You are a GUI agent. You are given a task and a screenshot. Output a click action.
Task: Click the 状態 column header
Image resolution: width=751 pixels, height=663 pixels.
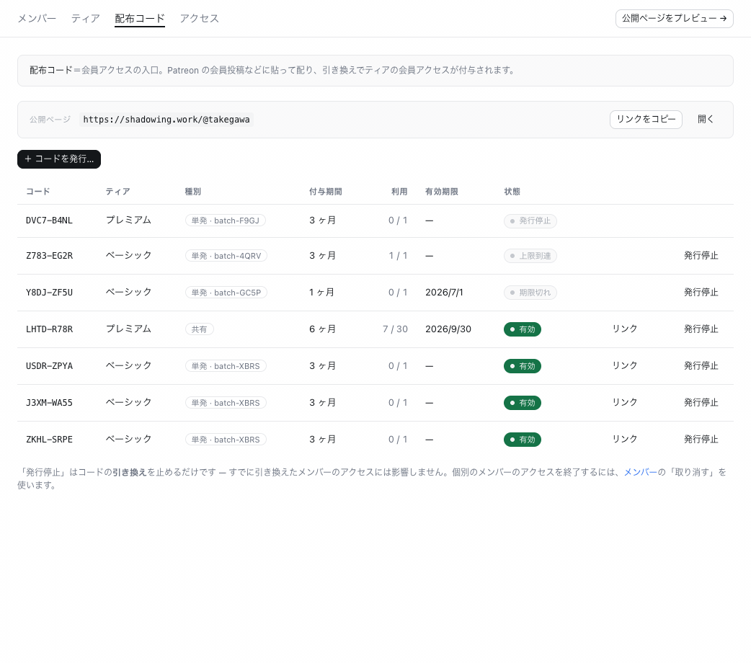(x=512, y=192)
